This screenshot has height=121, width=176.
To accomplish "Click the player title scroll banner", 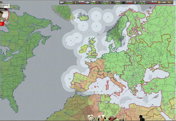I will (4, 6).
